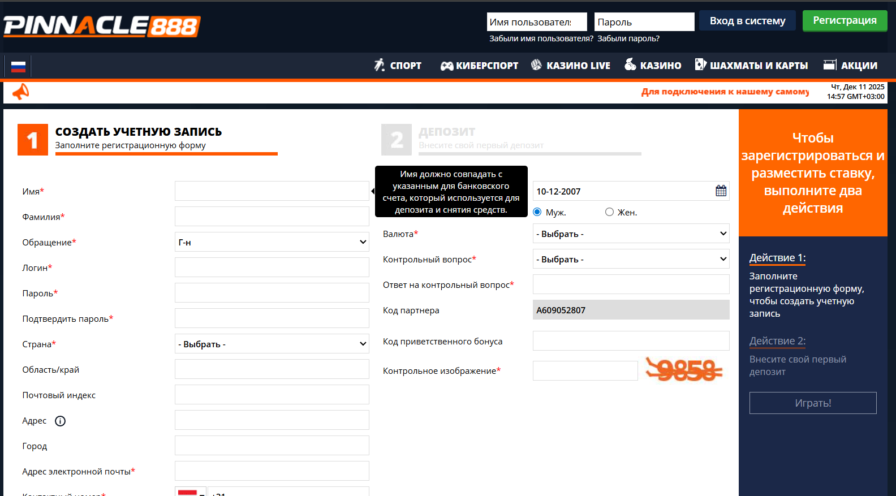Click the Забыли пароль? link
This screenshot has height=496, width=896.
click(x=628, y=38)
